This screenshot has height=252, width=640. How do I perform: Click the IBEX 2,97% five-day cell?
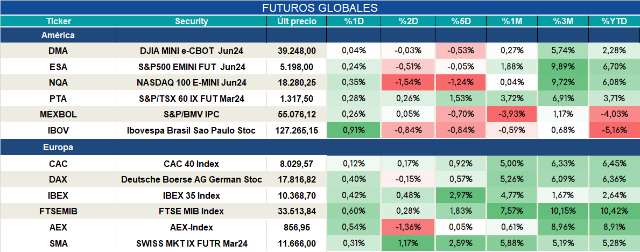(x=462, y=195)
